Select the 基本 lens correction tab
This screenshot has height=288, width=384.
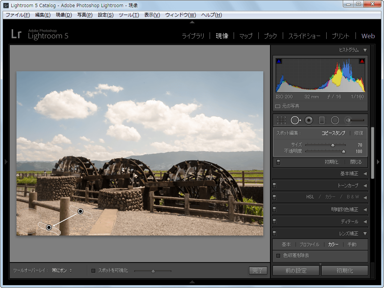point(286,244)
